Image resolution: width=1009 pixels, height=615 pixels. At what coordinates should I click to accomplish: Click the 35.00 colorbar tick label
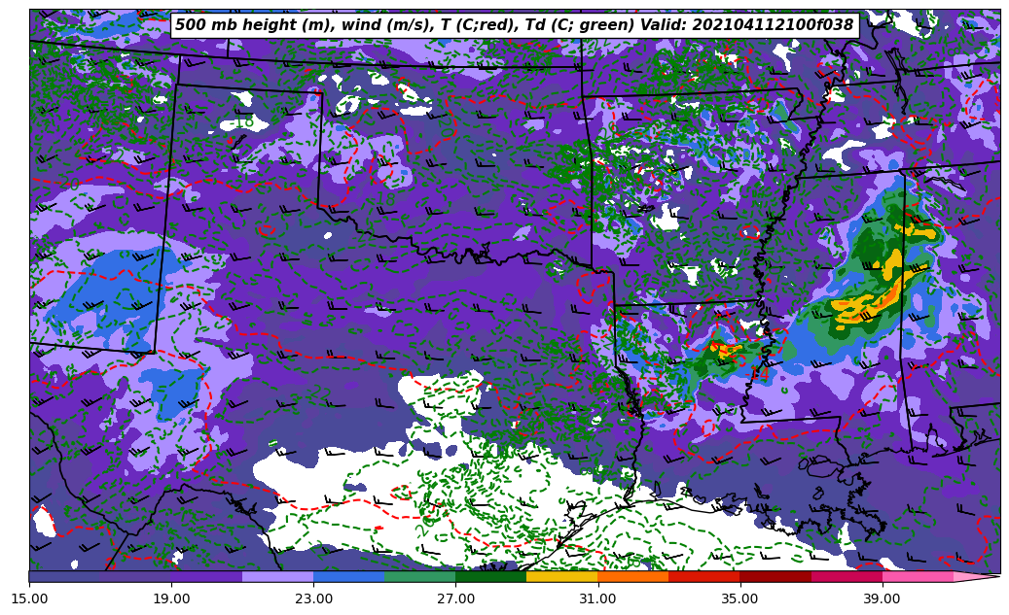[739, 598]
